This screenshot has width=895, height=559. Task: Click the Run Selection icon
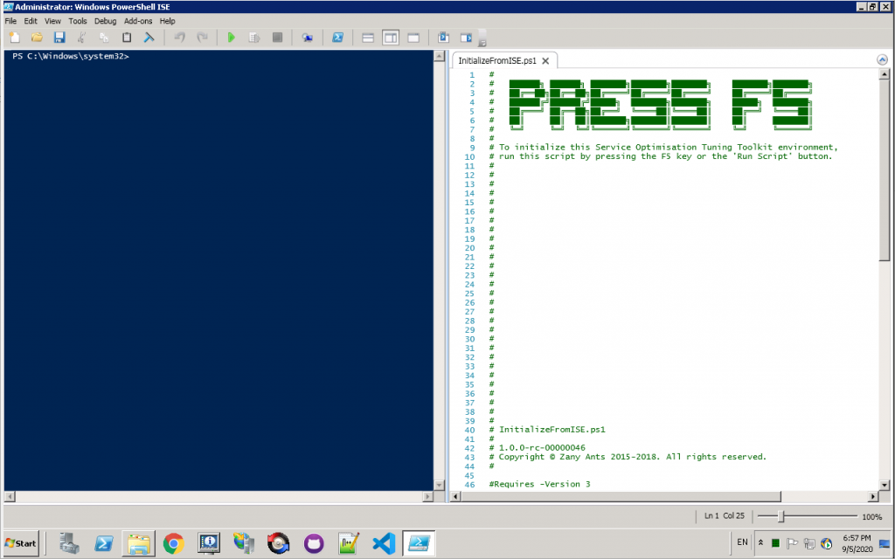coord(254,38)
